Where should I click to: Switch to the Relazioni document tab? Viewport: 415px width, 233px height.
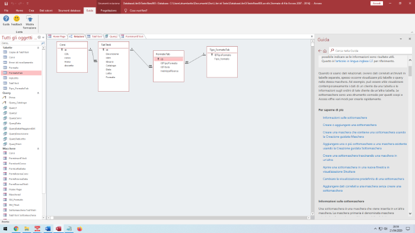pos(76,37)
